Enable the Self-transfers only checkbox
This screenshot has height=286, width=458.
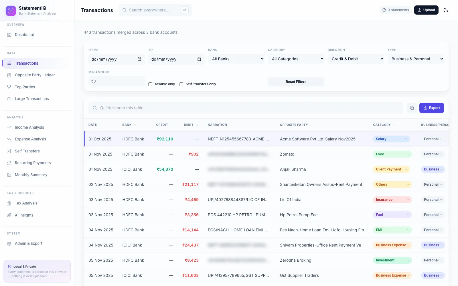pyautogui.click(x=181, y=84)
